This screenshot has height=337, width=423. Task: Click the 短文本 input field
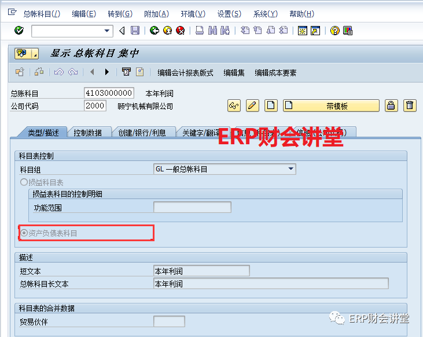click(x=201, y=271)
